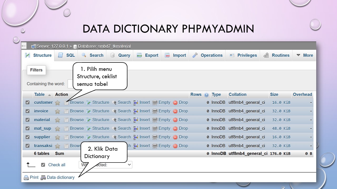Open the Structure tab
The width and height of the screenshot is (337, 189).
38,55
